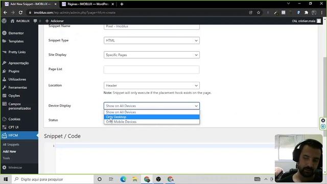Close the floating side widget with X
Image resolution: width=327 pixels, height=184 pixels.
323,121
